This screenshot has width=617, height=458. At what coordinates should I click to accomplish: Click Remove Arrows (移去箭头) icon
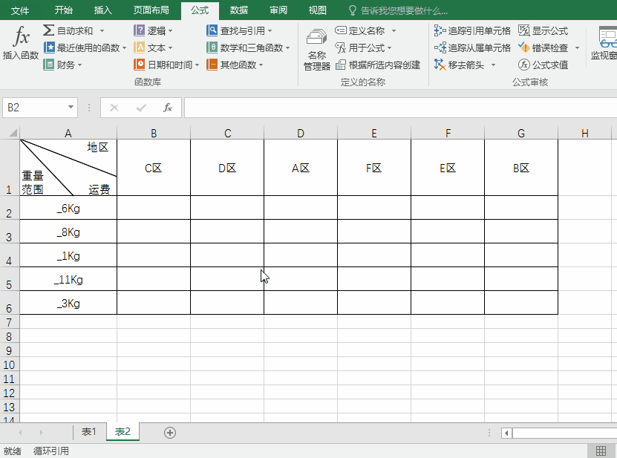(439, 65)
